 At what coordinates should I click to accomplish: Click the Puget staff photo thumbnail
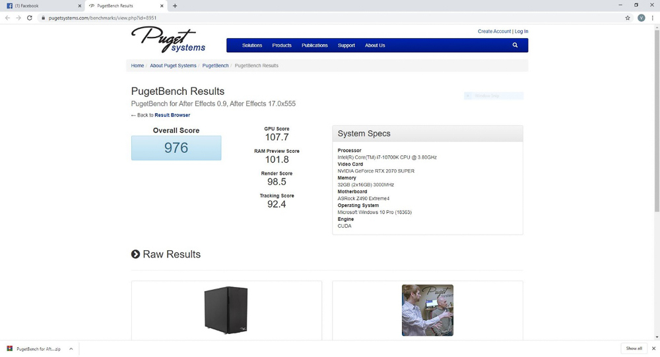[428, 310]
